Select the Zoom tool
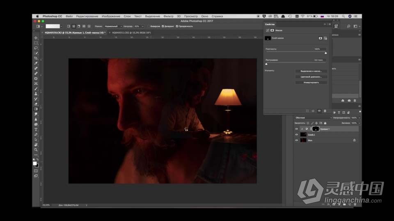 [36, 150]
